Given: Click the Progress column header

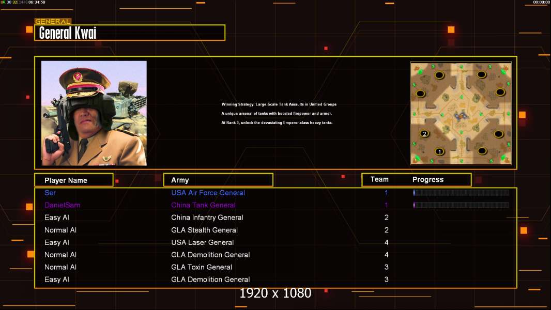Looking at the screenshot, I should tap(427, 180).
